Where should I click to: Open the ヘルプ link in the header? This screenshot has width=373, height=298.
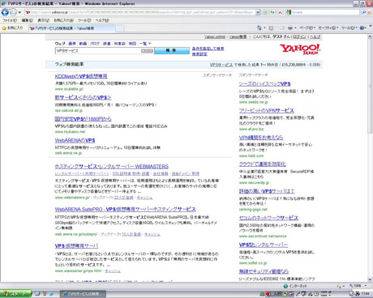pos(315,36)
